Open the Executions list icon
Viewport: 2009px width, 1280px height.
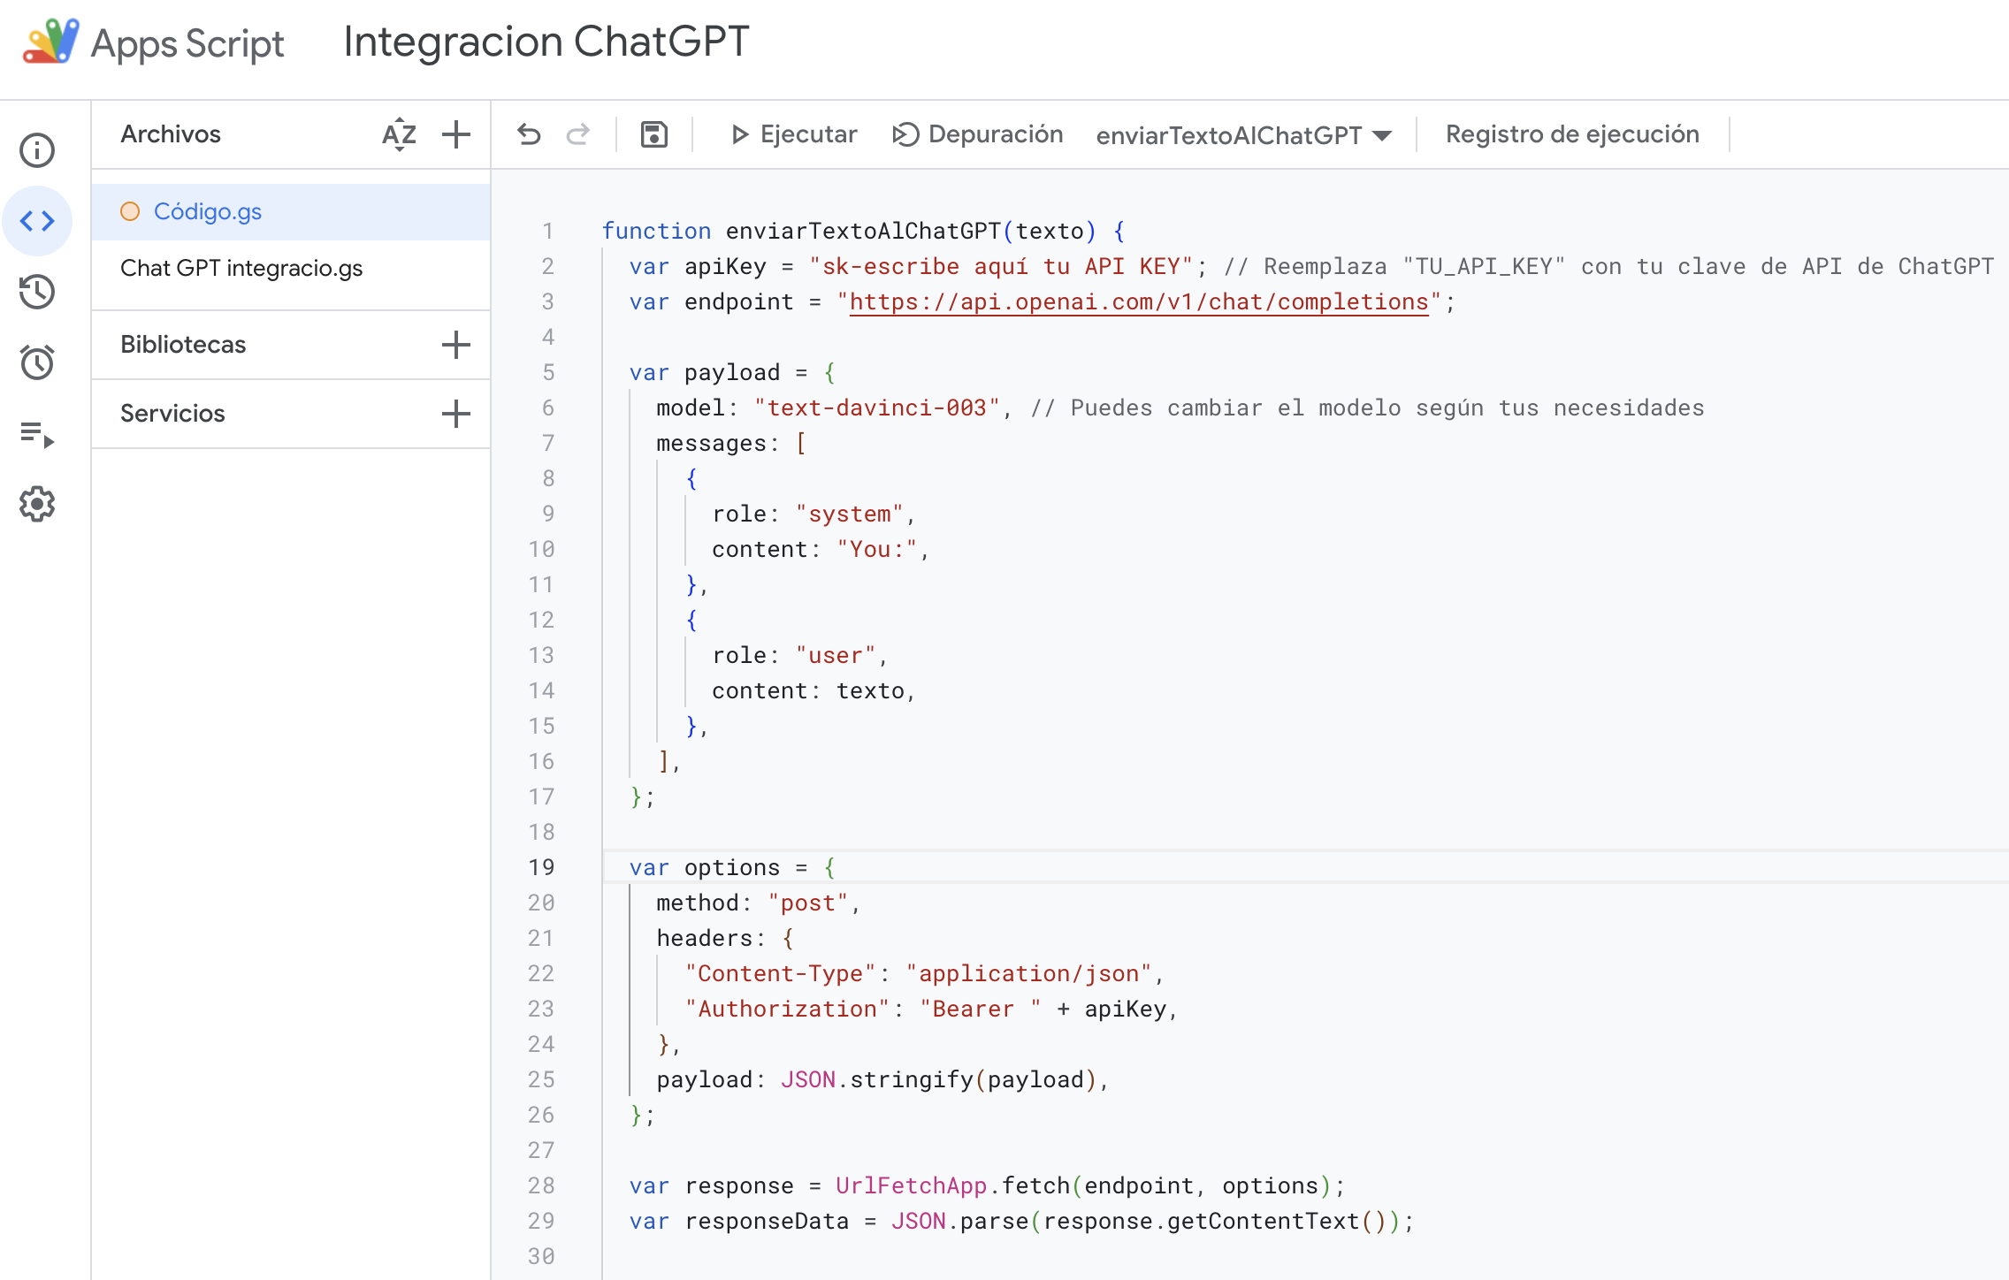point(37,434)
